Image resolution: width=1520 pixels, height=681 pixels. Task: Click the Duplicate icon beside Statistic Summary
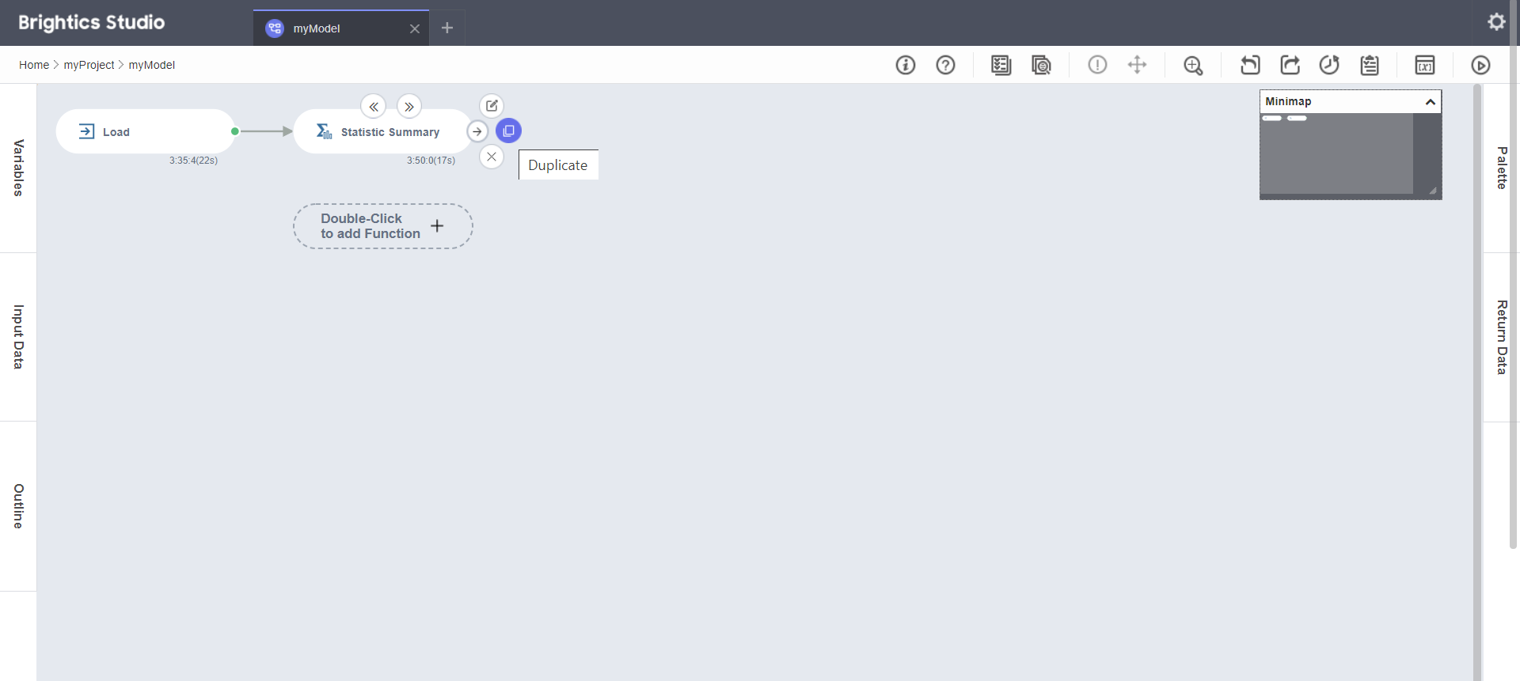[x=508, y=131]
